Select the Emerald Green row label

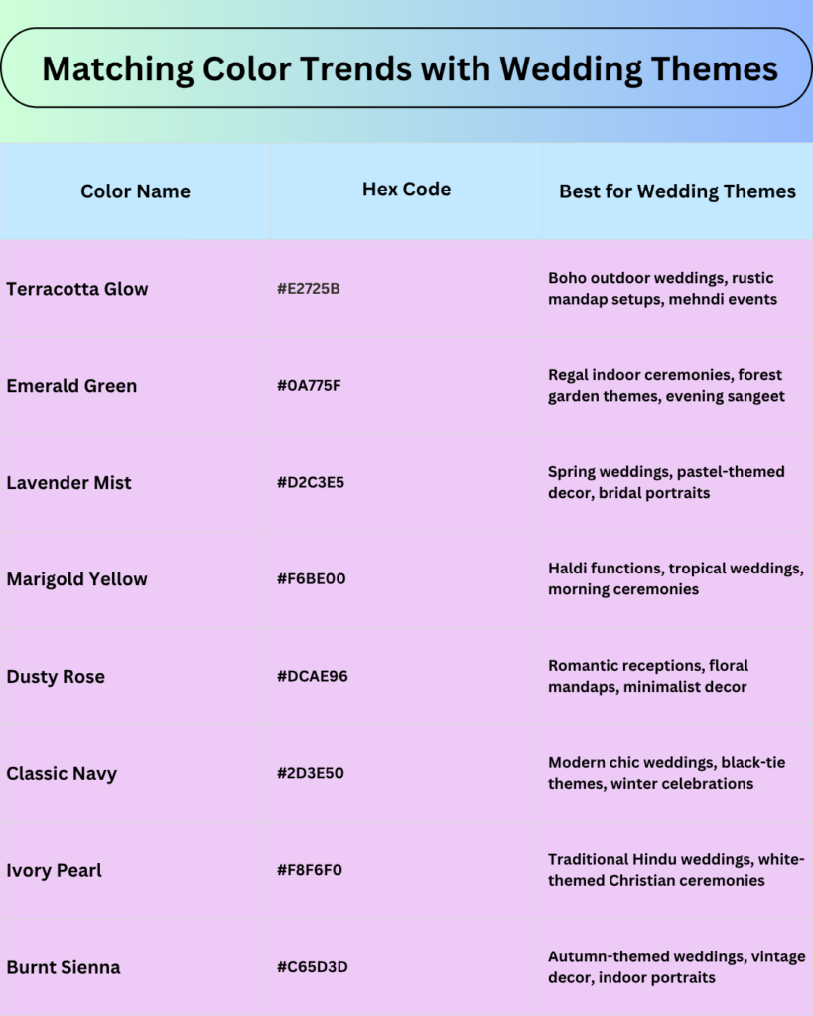pyautogui.click(x=71, y=386)
